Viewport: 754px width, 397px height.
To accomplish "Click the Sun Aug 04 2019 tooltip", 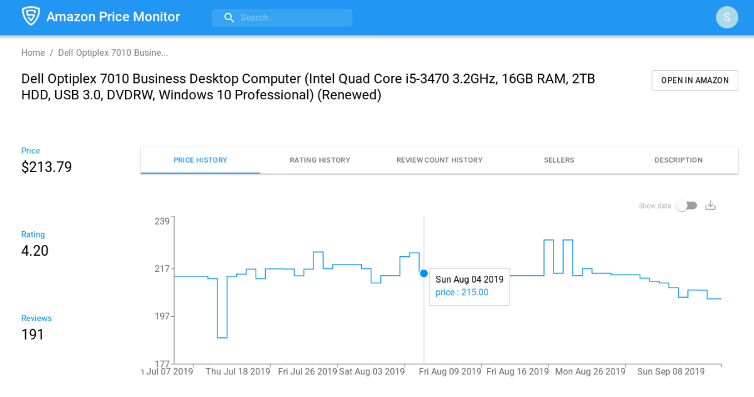I will pos(469,286).
